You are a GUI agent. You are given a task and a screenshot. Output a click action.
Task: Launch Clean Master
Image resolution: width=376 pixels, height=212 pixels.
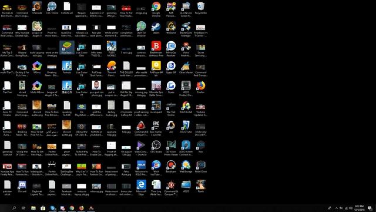[186, 67]
